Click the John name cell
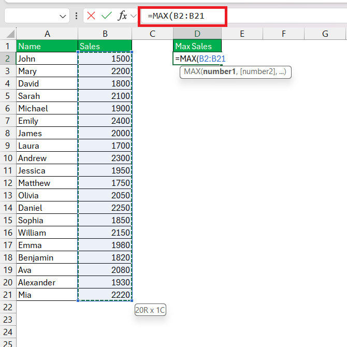Screen dimensions: 347x347 (x=47, y=59)
